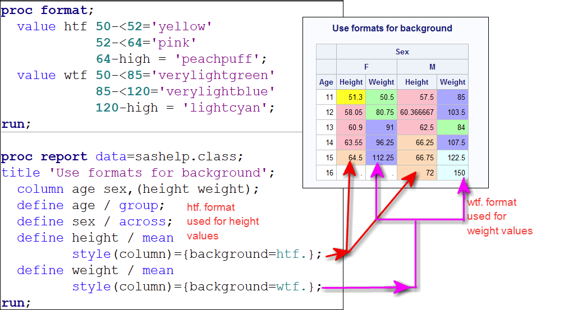Click the Age row label 11
The image size is (573, 310).
(x=326, y=97)
